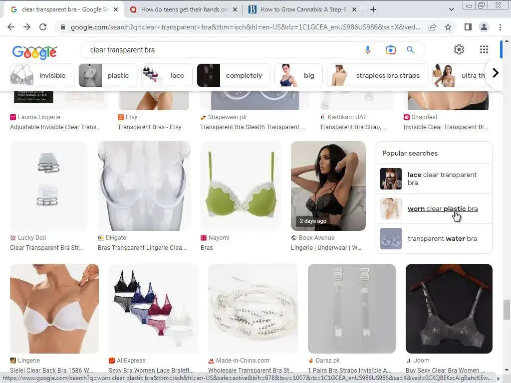View site security lock info
The height and width of the screenshot is (383, 511).
coord(63,27)
